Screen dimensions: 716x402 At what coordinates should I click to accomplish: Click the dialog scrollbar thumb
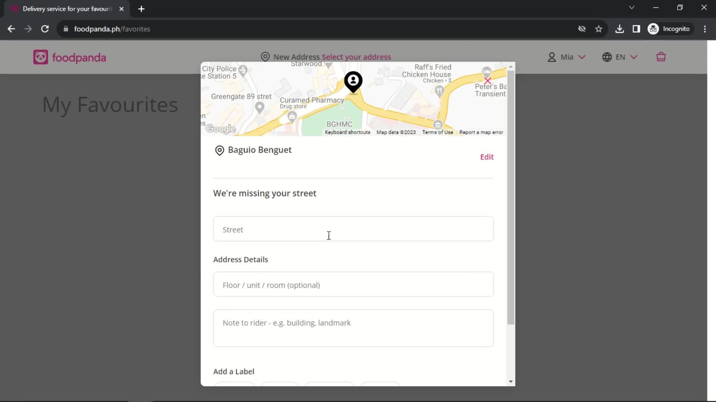(511, 197)
